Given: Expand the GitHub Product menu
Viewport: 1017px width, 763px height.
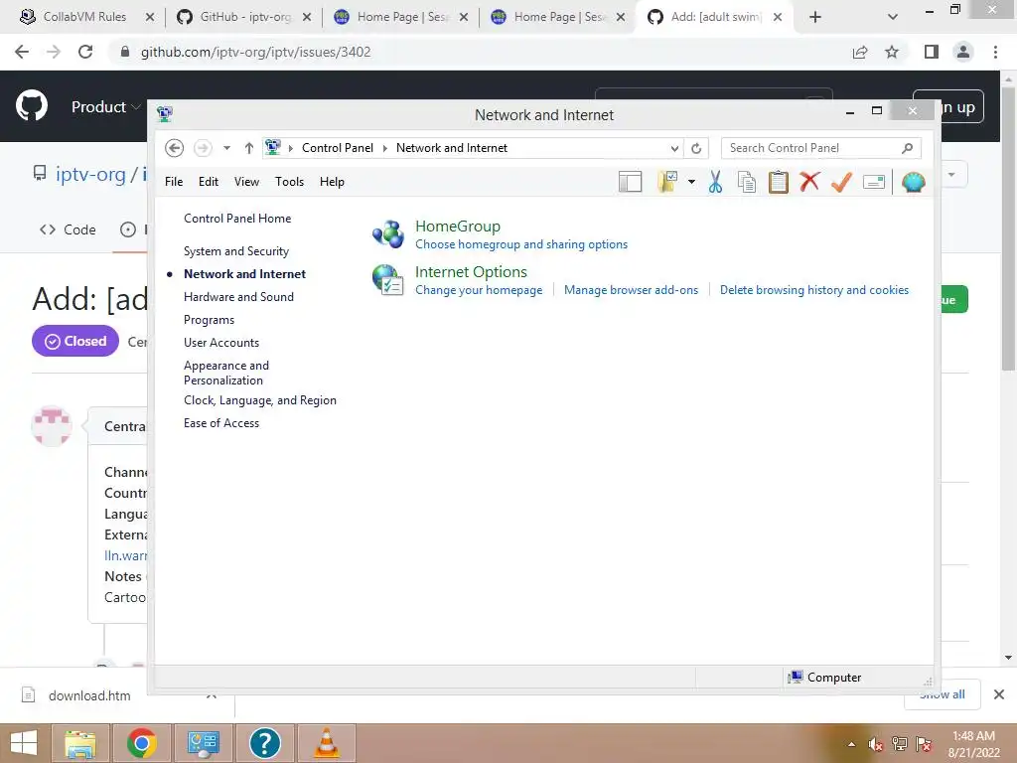Looking at the screenshot, I should point(105,106).
